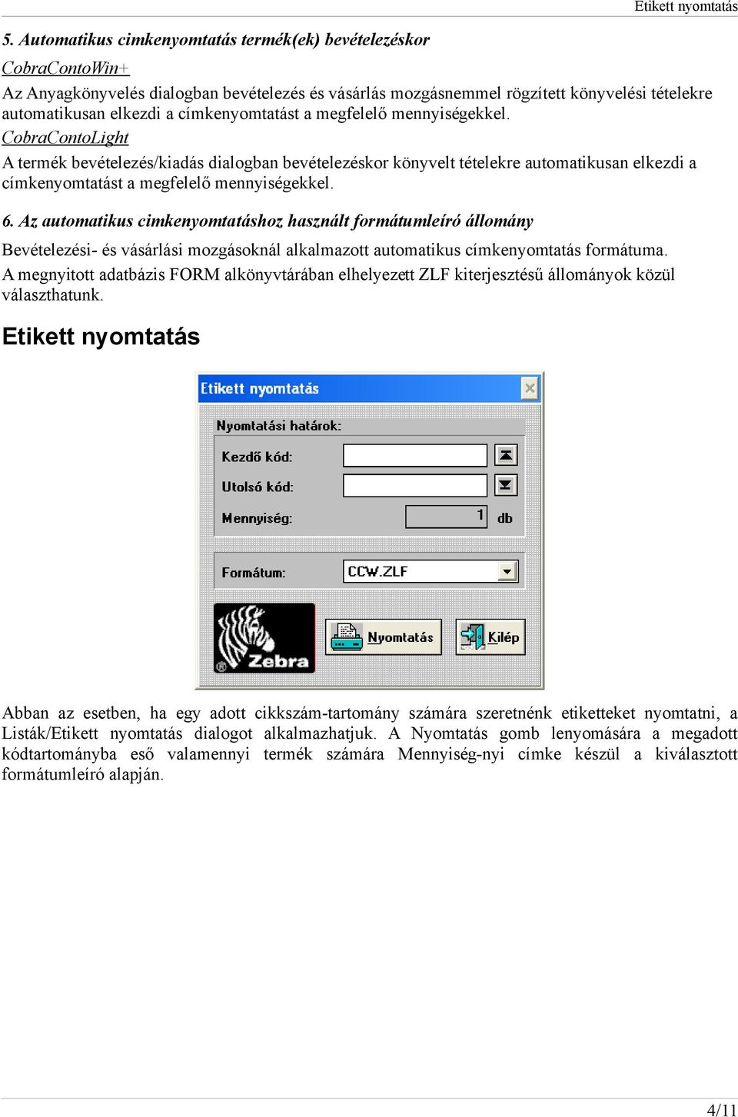Image resolution: width=738 pixels, height=1117 pixels.
Task: Click the CobraContoWin+ underlined heading
Action: 65,68
